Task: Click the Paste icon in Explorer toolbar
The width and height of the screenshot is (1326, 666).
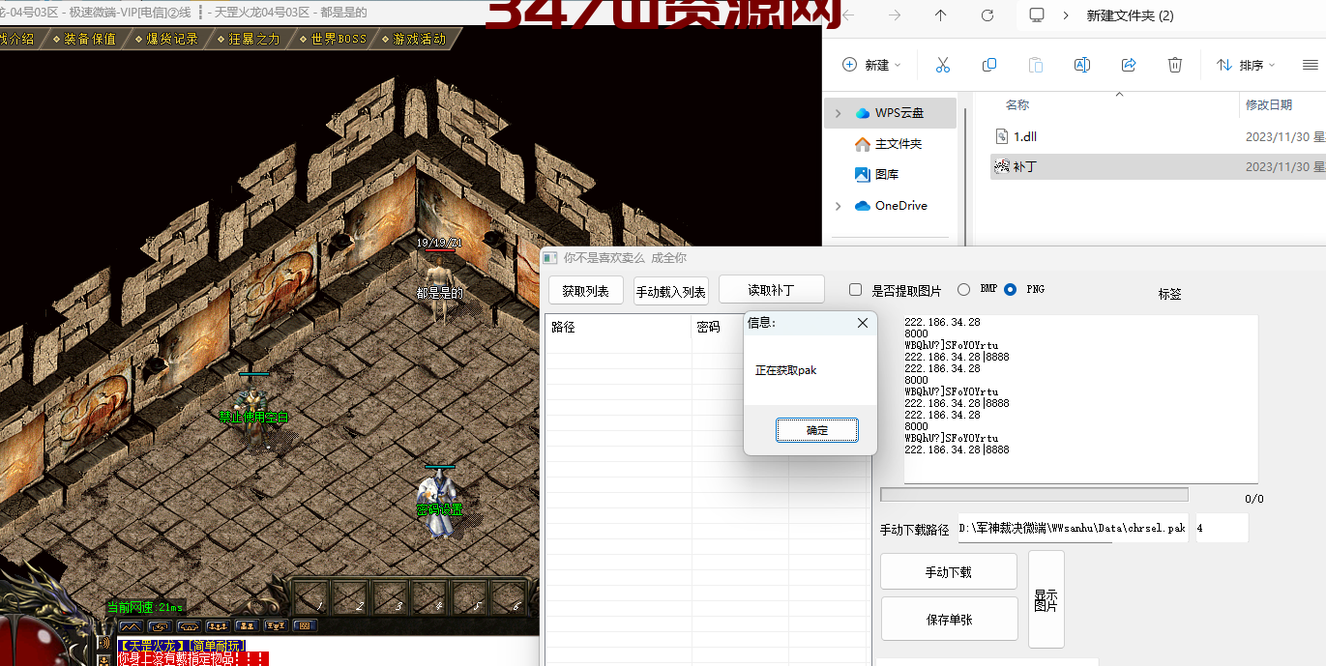Action: click(1035, 65)
